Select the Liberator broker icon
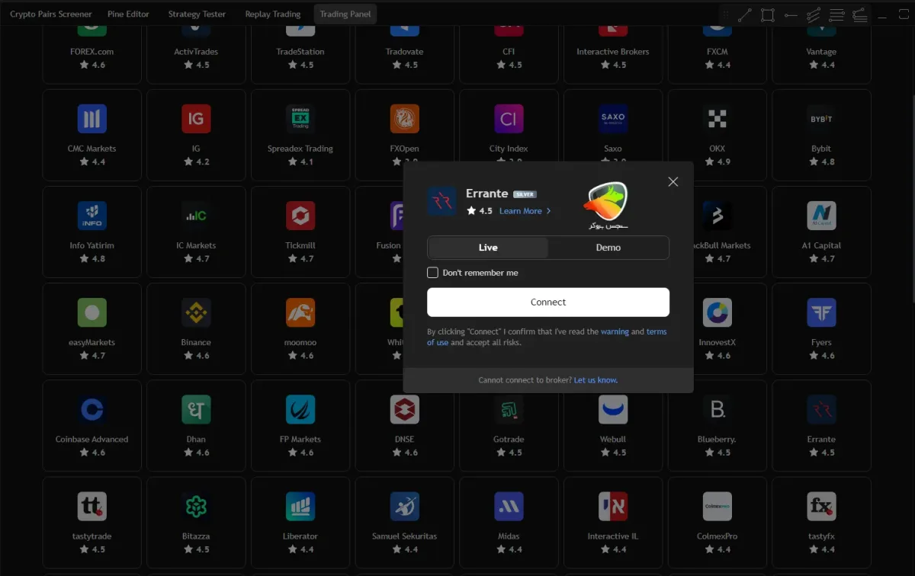Viewport: 915px width, 576px height. 300,506
